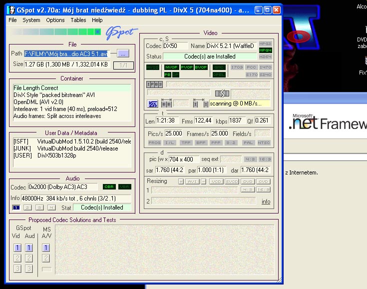Image resolution: width=367 pixels, height=289 pixels.
Task: Click the TFF indicator
Action: click(x=186, y=142)
